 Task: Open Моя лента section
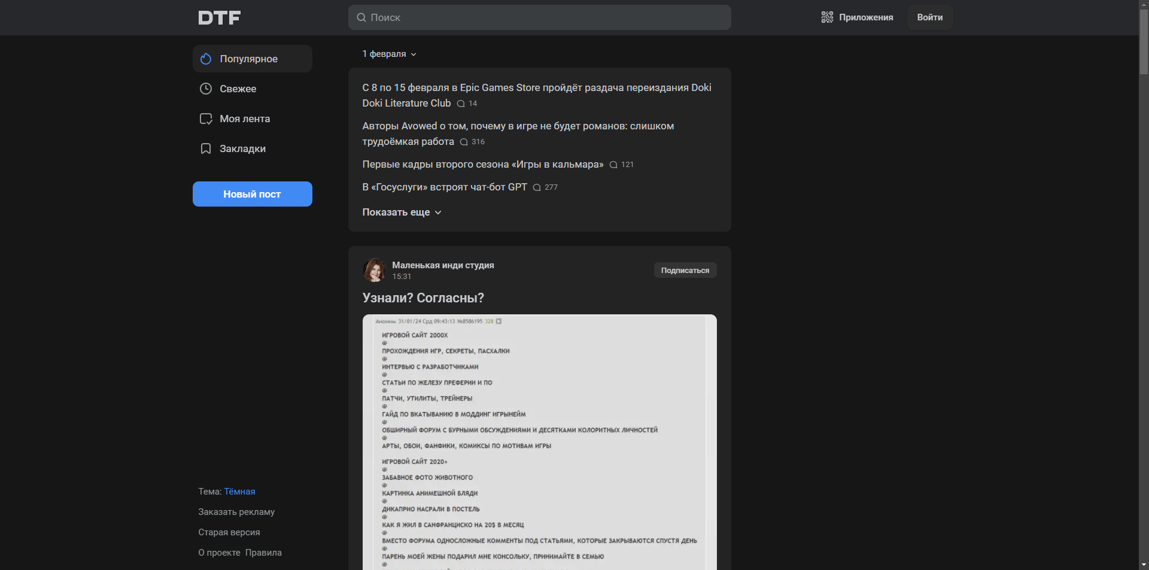tap(252, 119)
